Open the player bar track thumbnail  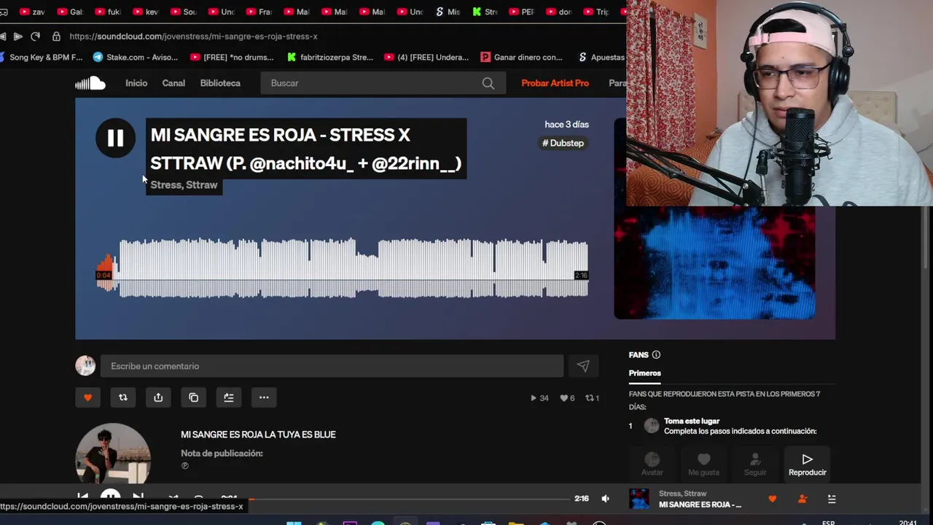[x=639, y=499]
